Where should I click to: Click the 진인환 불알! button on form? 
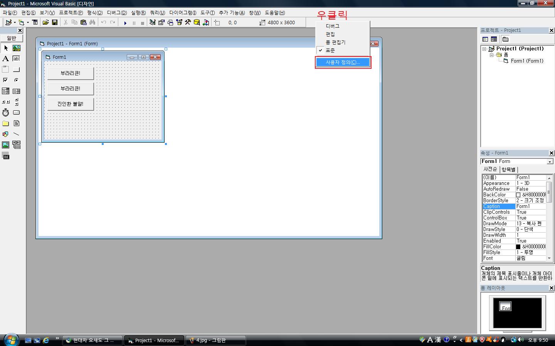(71, 104)
